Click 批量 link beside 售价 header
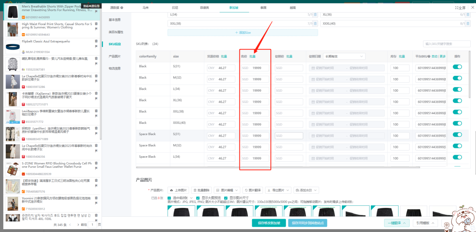The image size is (476, 232). point(252,56)
